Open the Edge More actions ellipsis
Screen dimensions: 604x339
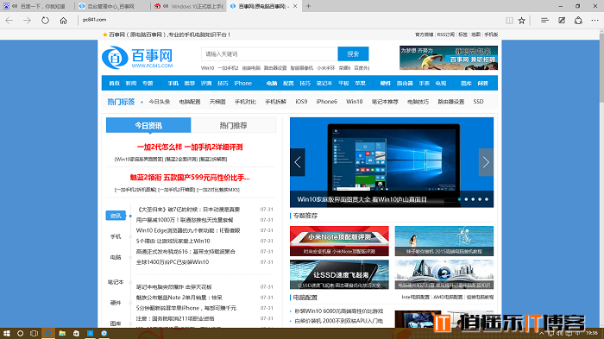pyautogui.click(x=595, y=21)
